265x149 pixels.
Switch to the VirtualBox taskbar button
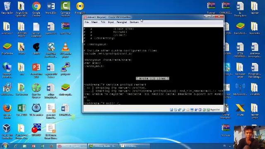(x=72, y=146)
